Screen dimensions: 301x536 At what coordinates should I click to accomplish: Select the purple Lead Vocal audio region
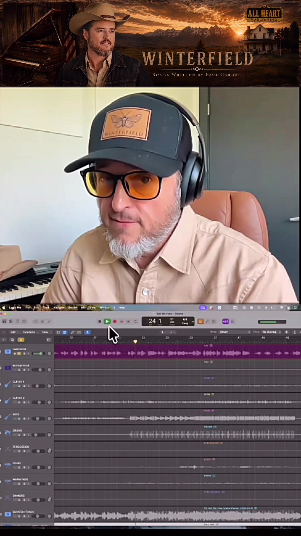pos(178,352)
